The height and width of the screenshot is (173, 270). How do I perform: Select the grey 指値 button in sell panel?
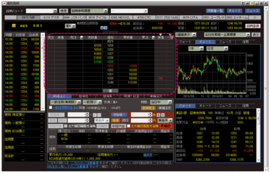pyautogui.click(x=52, y=120)
